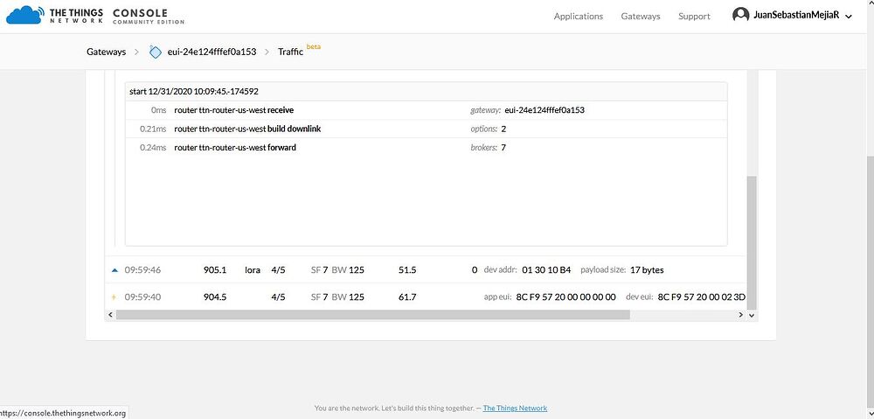Click the gateway eui-24e124fffef0a153 value
874x419 pixels.
(x=544, y=110)
